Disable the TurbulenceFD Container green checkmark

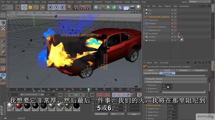175,17
